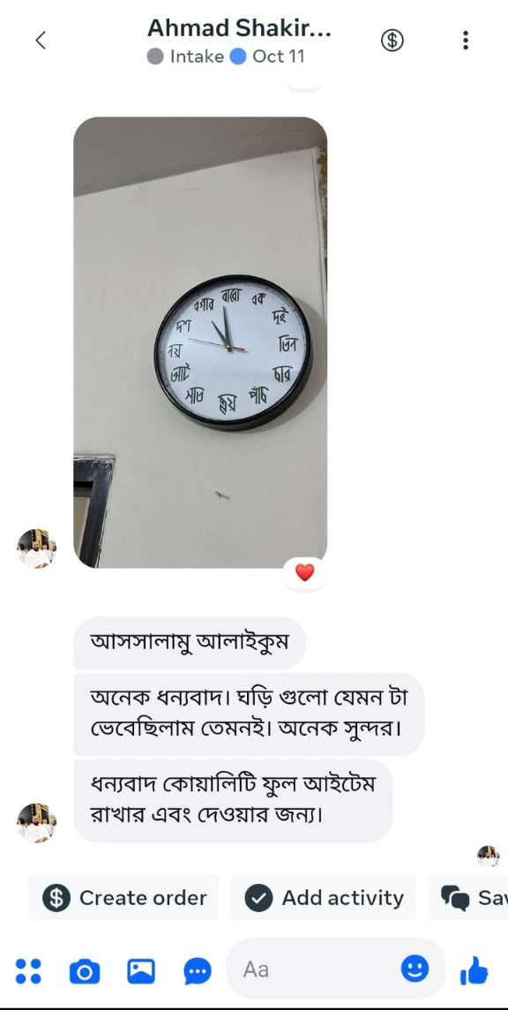Tap the red heart reaction on photo
This screenshot has width=508, height=1010.
(304, 572)
